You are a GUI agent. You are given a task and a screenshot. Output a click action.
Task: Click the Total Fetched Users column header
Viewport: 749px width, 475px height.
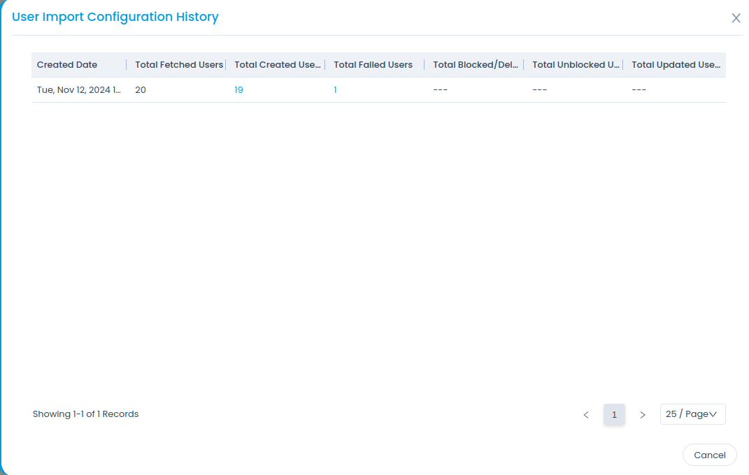[x=179, y=65]
